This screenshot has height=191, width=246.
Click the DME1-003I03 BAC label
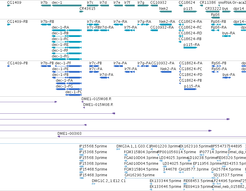[x=69, y=134]
